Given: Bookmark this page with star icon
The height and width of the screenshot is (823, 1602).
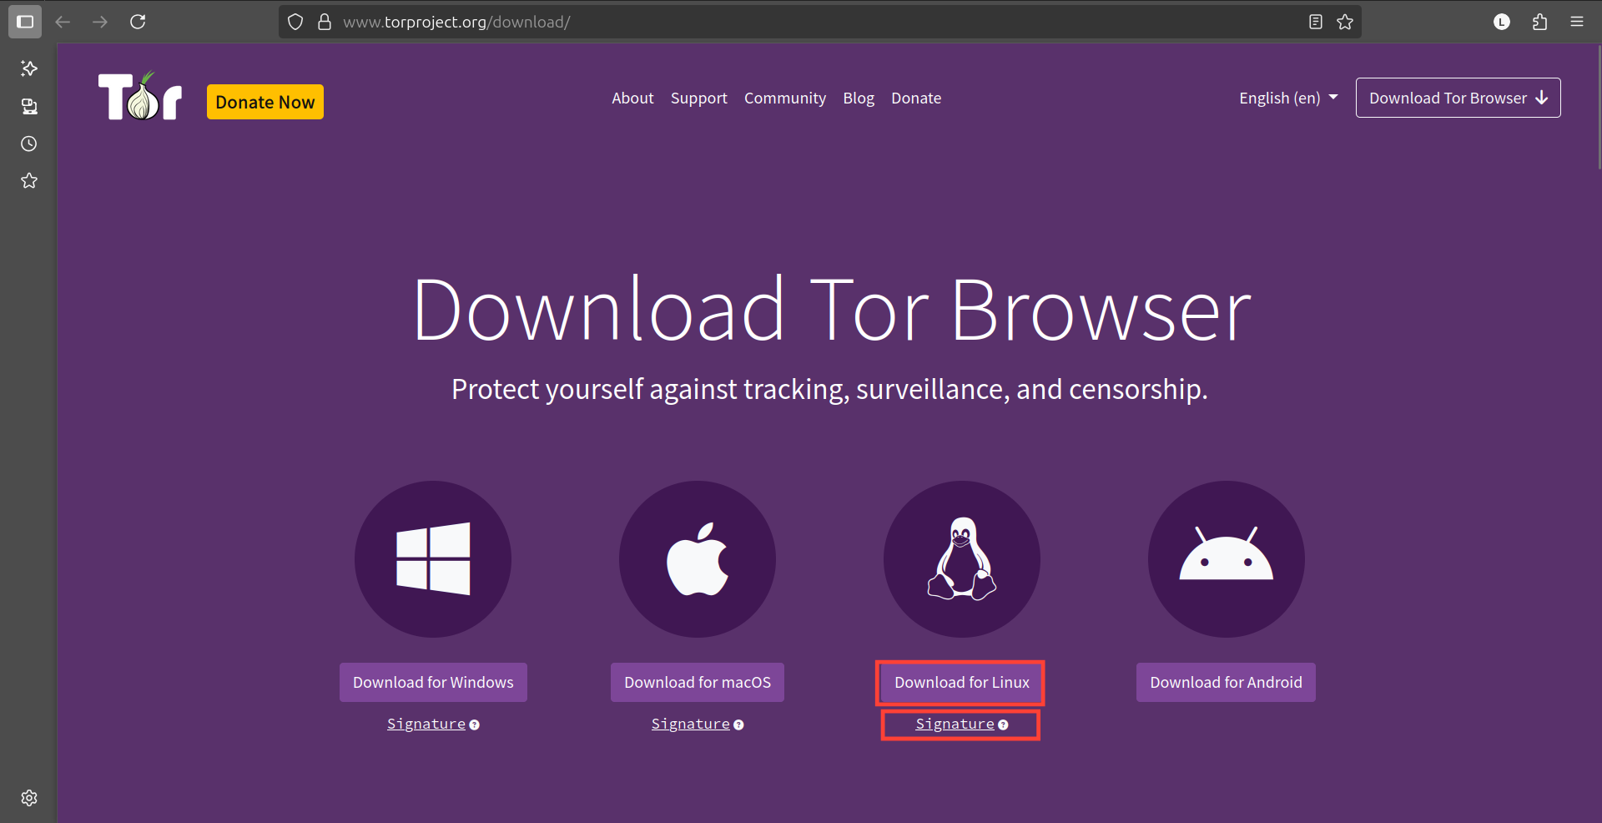Looking at the screenshot, I should 1345,22.
